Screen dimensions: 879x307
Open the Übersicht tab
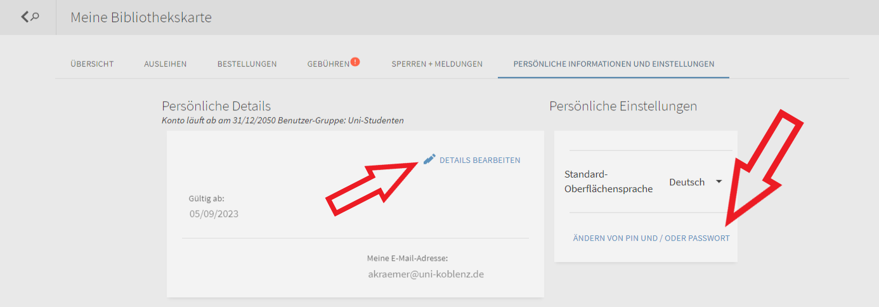click(92, 64)
